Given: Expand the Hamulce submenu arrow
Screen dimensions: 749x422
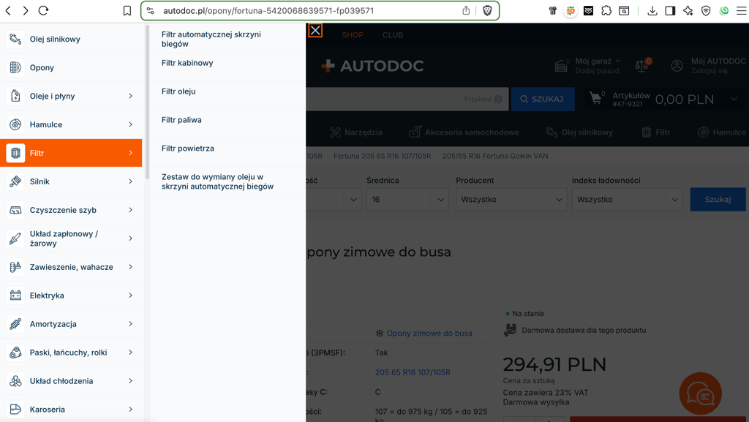Looking at the screenshot, I should (130, 124).
